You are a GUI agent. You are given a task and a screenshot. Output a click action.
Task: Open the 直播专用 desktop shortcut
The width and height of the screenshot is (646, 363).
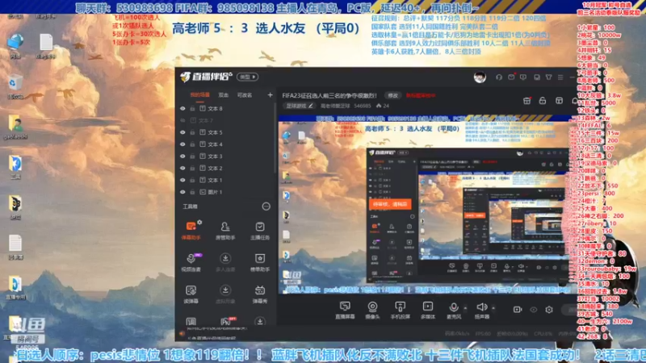[x=15, y=288]
